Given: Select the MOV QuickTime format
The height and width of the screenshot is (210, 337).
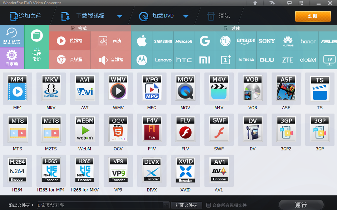Looking at the screenshot, I should [x=185, y=88].
